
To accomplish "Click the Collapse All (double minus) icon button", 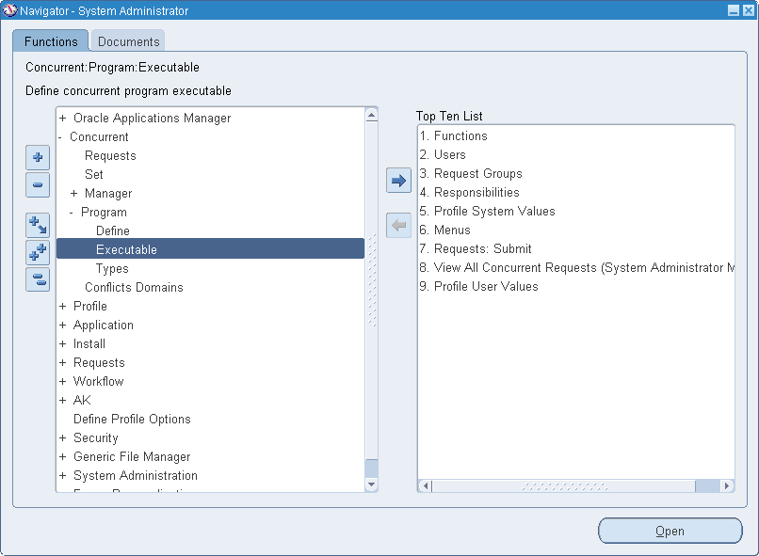I will [x=38, y=279].
